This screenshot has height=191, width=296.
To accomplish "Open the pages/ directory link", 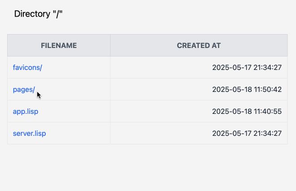I will tap(24, 90).
